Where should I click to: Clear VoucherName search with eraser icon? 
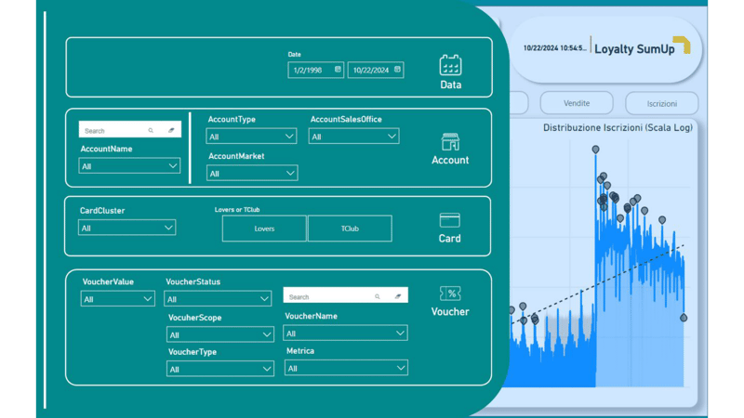point(398,297)
